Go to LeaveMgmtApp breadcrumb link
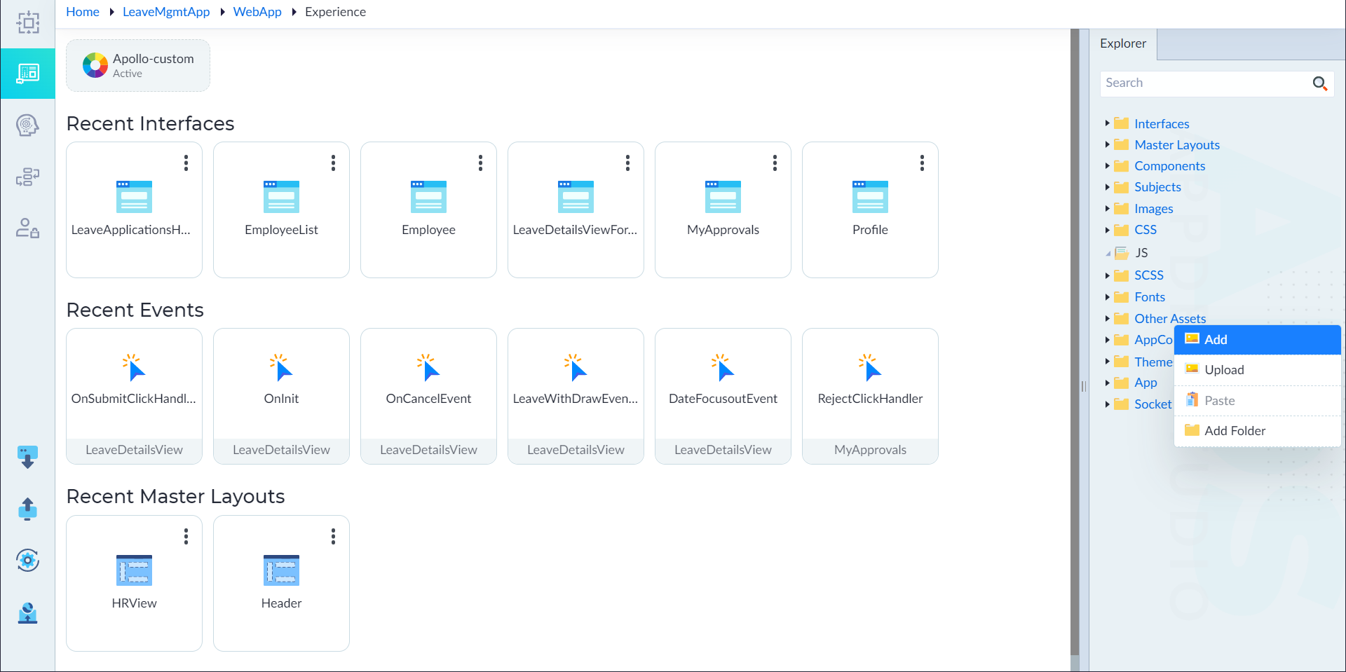 coord(166,12)
